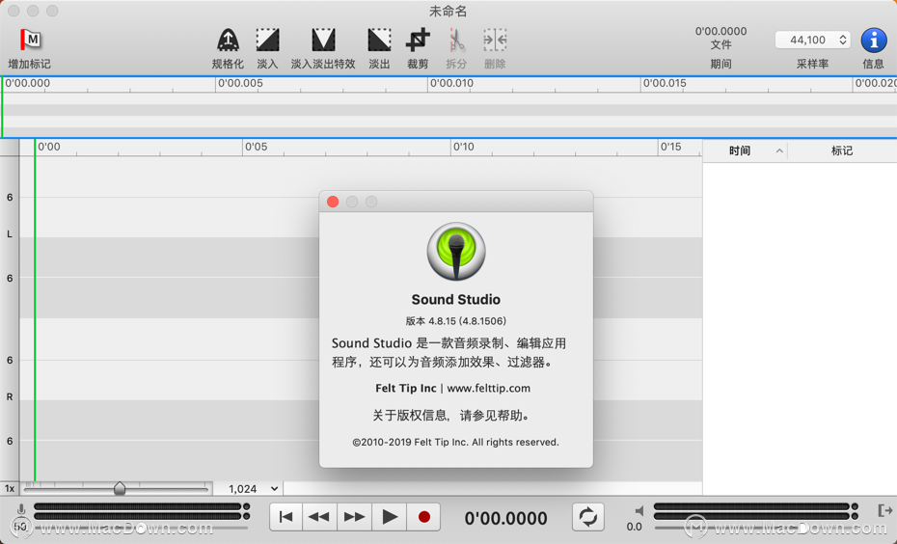Image resolution: width=897 pixels, height=544 pixels.
Task: Select the Crop (裁剪) tool
Action: (x=418, y=41)
